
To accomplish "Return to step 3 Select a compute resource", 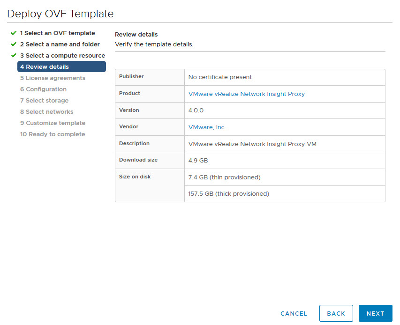I will coord(62,56).
